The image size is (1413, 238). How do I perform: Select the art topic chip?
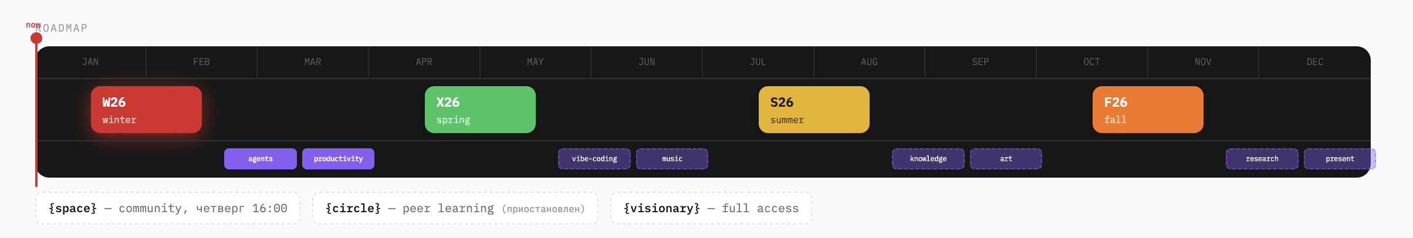coord(1006,159)
